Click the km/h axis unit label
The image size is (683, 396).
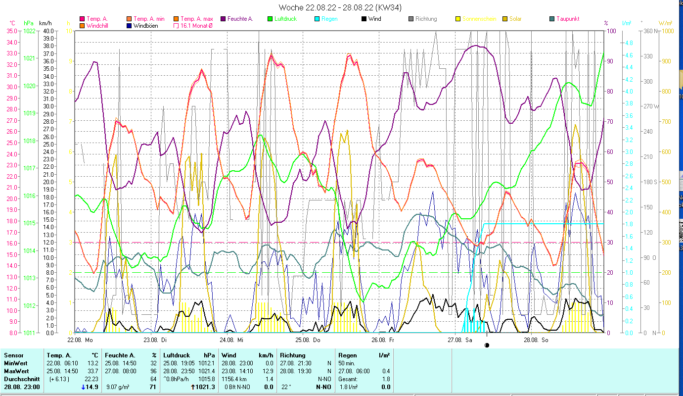46,23
